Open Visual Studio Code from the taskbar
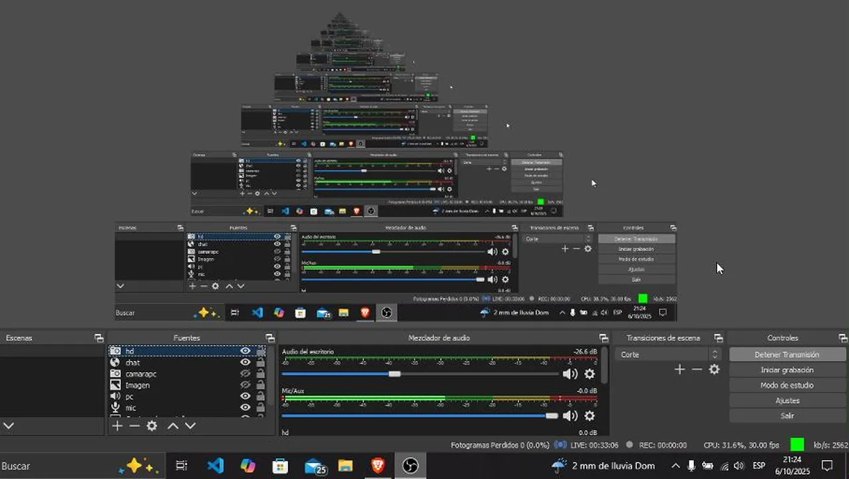 215,466
